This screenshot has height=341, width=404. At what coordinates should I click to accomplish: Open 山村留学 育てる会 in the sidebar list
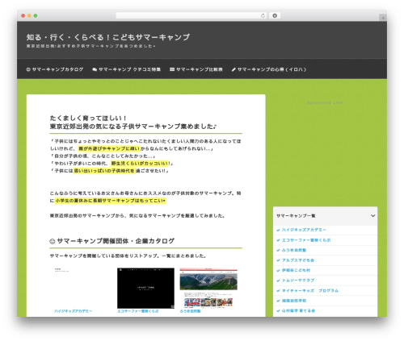tap(298, 310)
